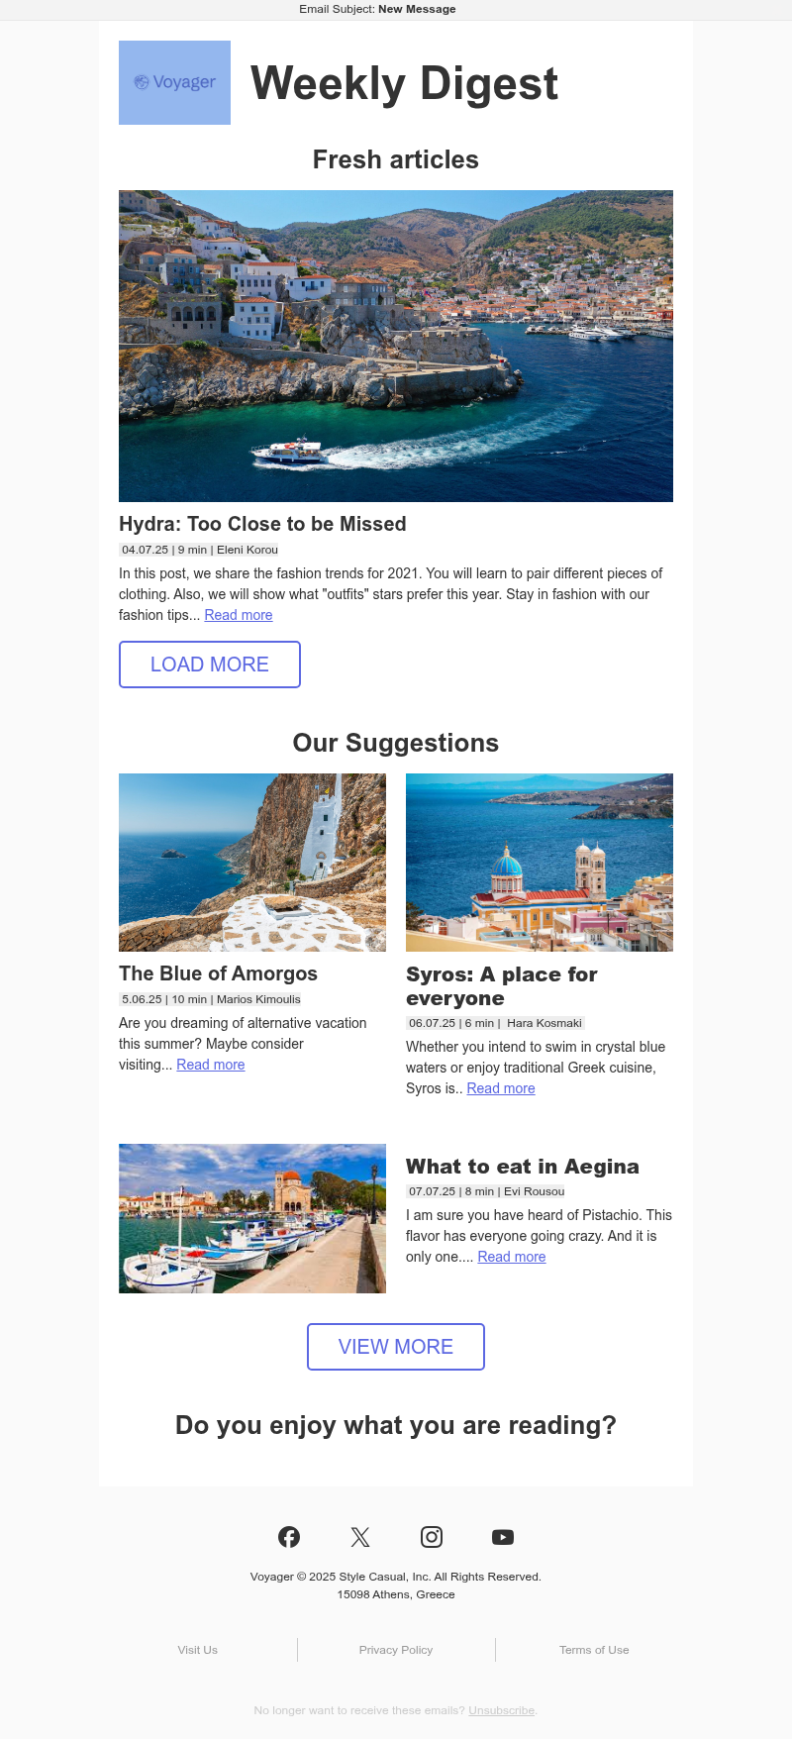Click the Syros blue dome thumbnail
The width and height of the screenshot is (792, 1739).
coord(540,863)
